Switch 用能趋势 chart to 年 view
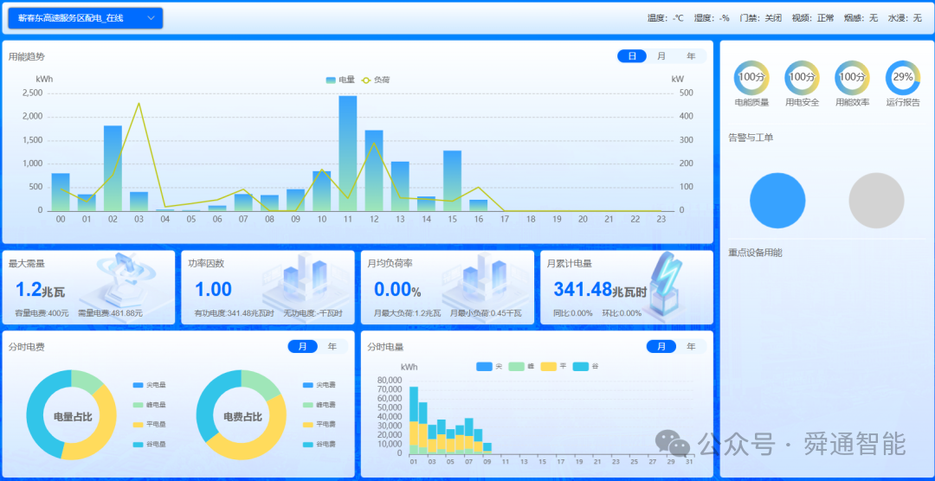Image resolution: width=935 pixels, height=481 pixels. coord(690,56)
